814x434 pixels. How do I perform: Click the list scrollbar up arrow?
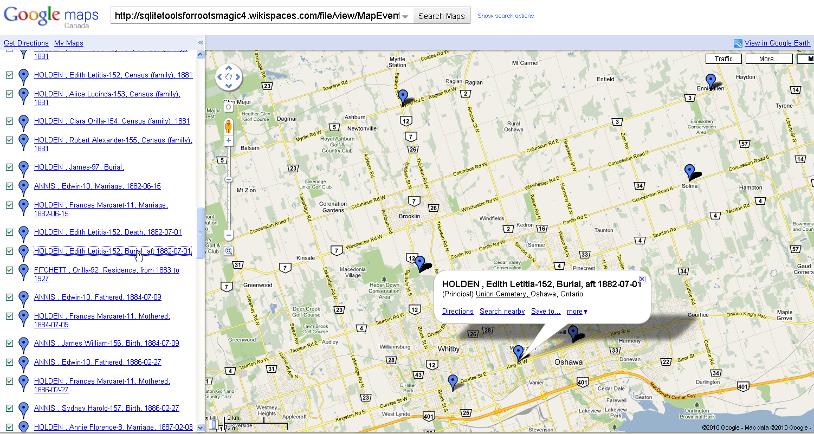[200, 55]
